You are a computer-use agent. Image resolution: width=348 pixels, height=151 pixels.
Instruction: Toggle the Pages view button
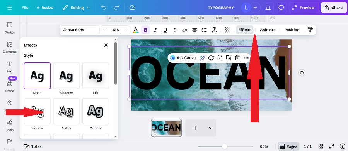288,146
